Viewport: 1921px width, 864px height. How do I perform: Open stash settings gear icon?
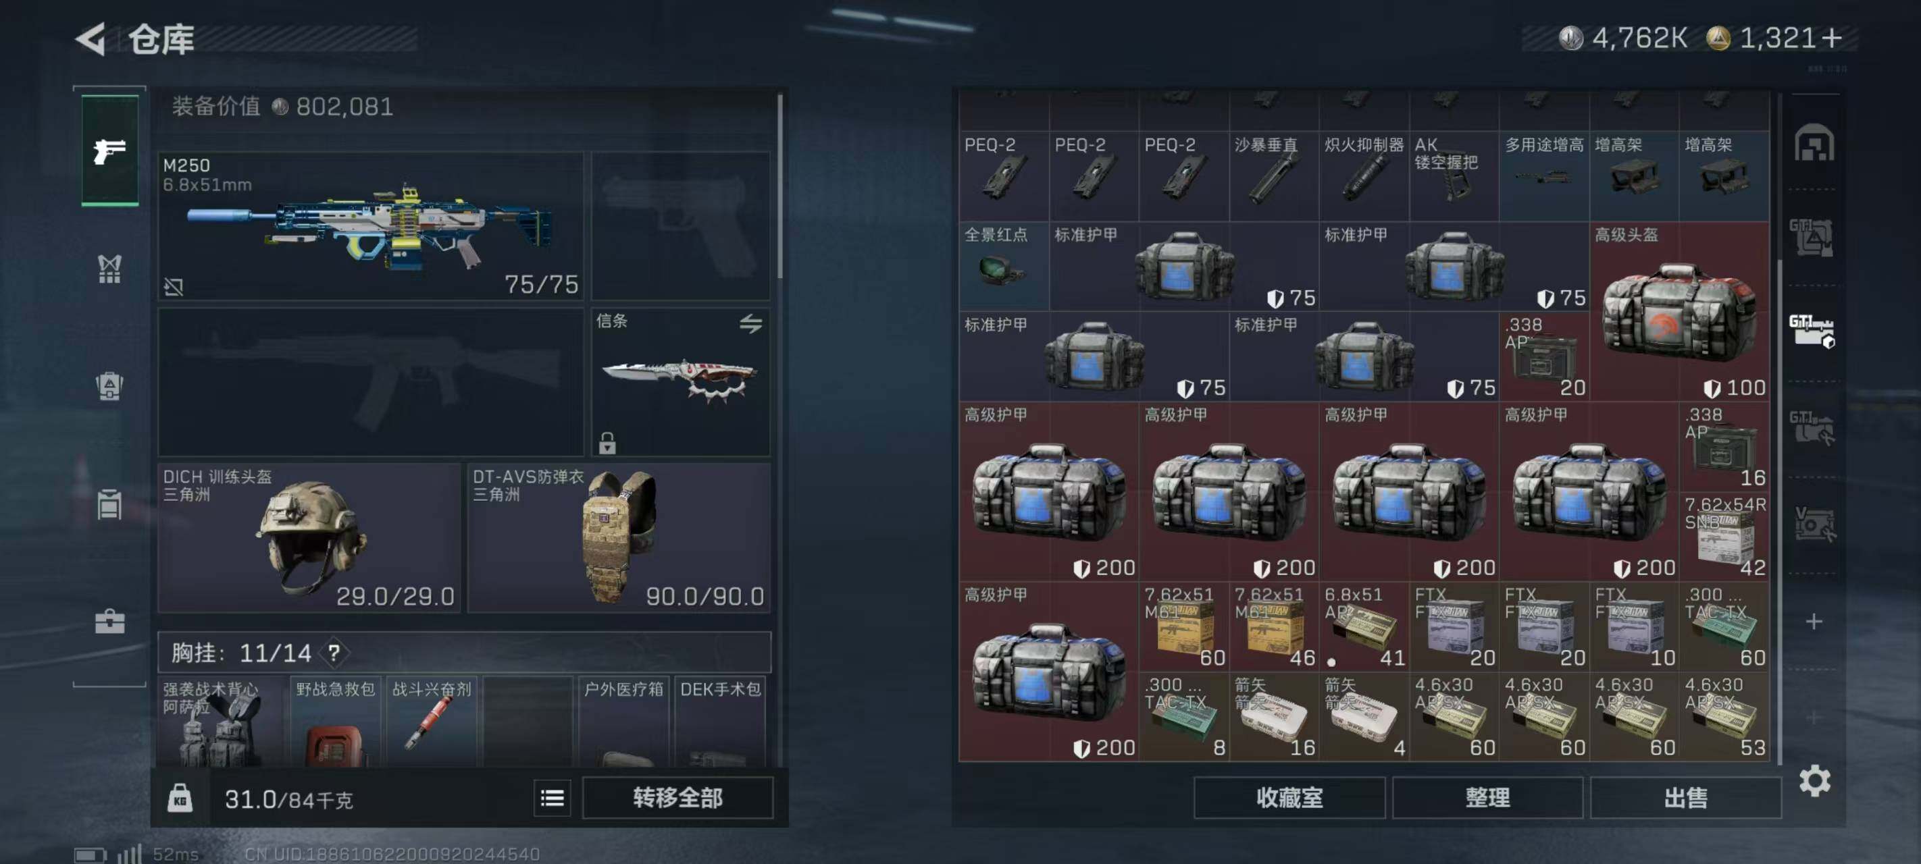[x=1814, y=780]
